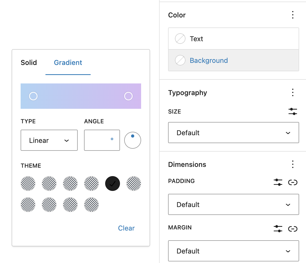
Task: Click the Padding link-sides icon
Action: click(x=293, y=182)
